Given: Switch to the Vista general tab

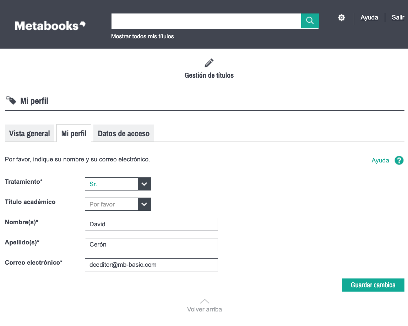Looking at the screenshot, I should coord(29,133).
